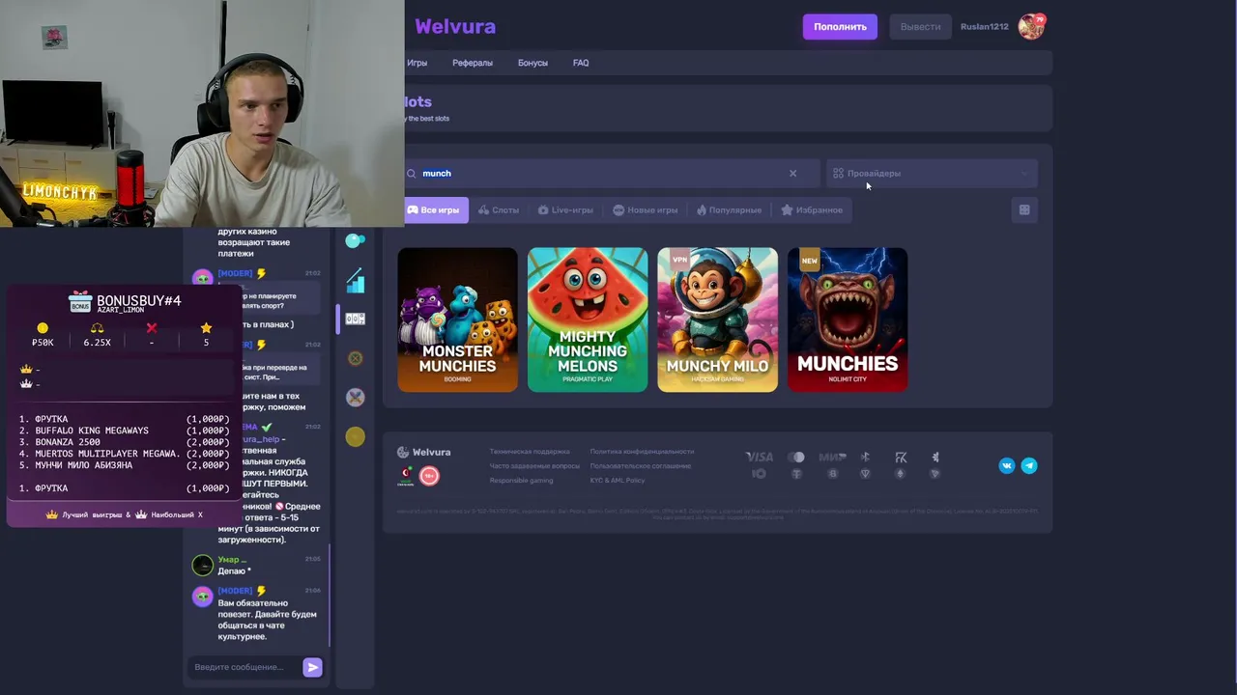This screenshot has width=1237, height=695.
Task: Open the Telegram social icon
Action: click(1029, 465)
